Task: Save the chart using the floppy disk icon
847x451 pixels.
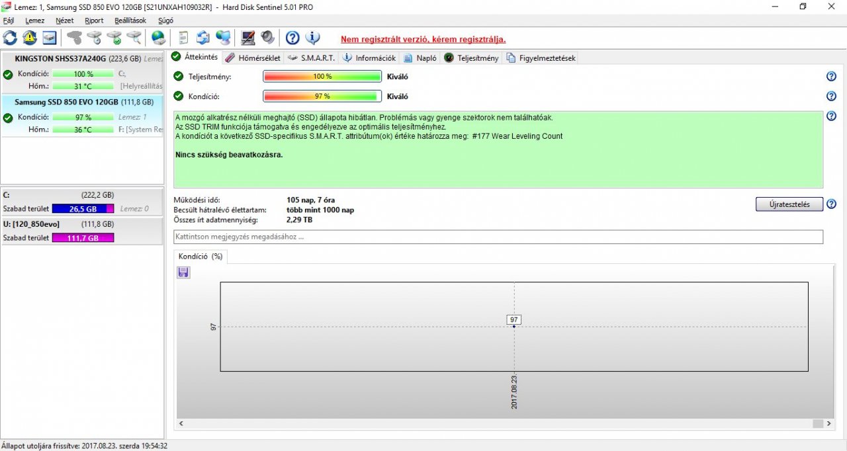Action: (x=183, y=272)
